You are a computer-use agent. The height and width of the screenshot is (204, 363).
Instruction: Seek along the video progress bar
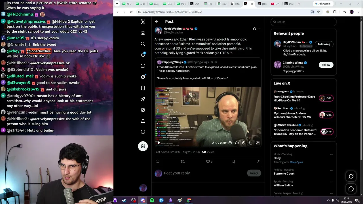pyautogui.click(x=208, y=138)
